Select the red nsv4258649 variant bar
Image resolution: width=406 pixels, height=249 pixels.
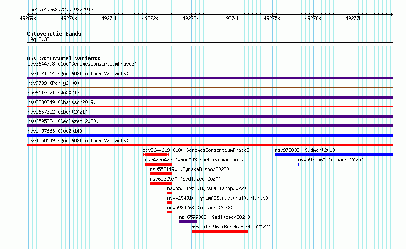(x=210, y=145)
